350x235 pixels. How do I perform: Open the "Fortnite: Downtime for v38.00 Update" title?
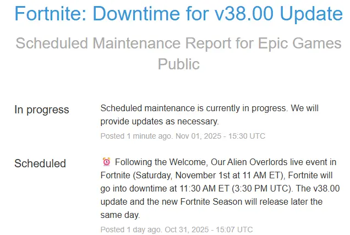[x=178, y=14]
